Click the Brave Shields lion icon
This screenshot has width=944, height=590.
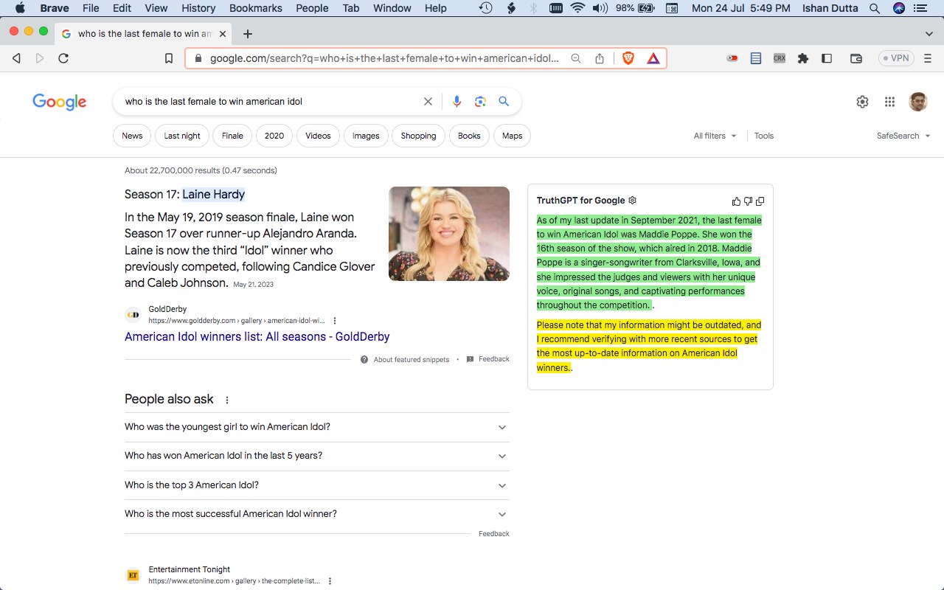(x=628, y=58)
